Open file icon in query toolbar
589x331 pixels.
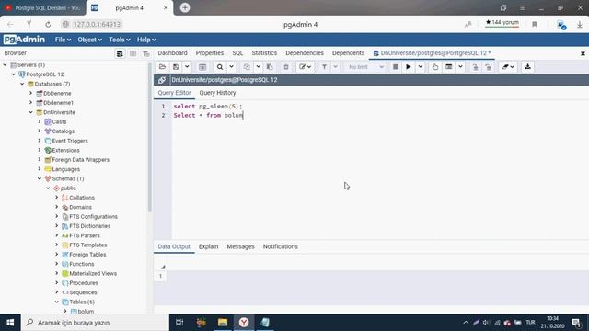[x=162, y=67]
